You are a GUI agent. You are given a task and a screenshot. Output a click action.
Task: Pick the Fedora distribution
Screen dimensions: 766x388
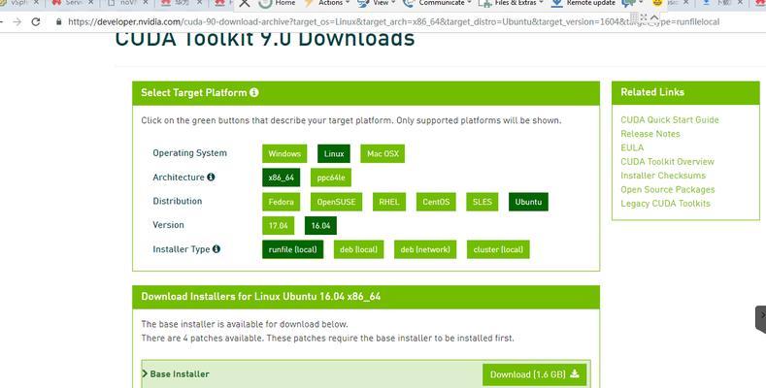[x=281, y=202]
